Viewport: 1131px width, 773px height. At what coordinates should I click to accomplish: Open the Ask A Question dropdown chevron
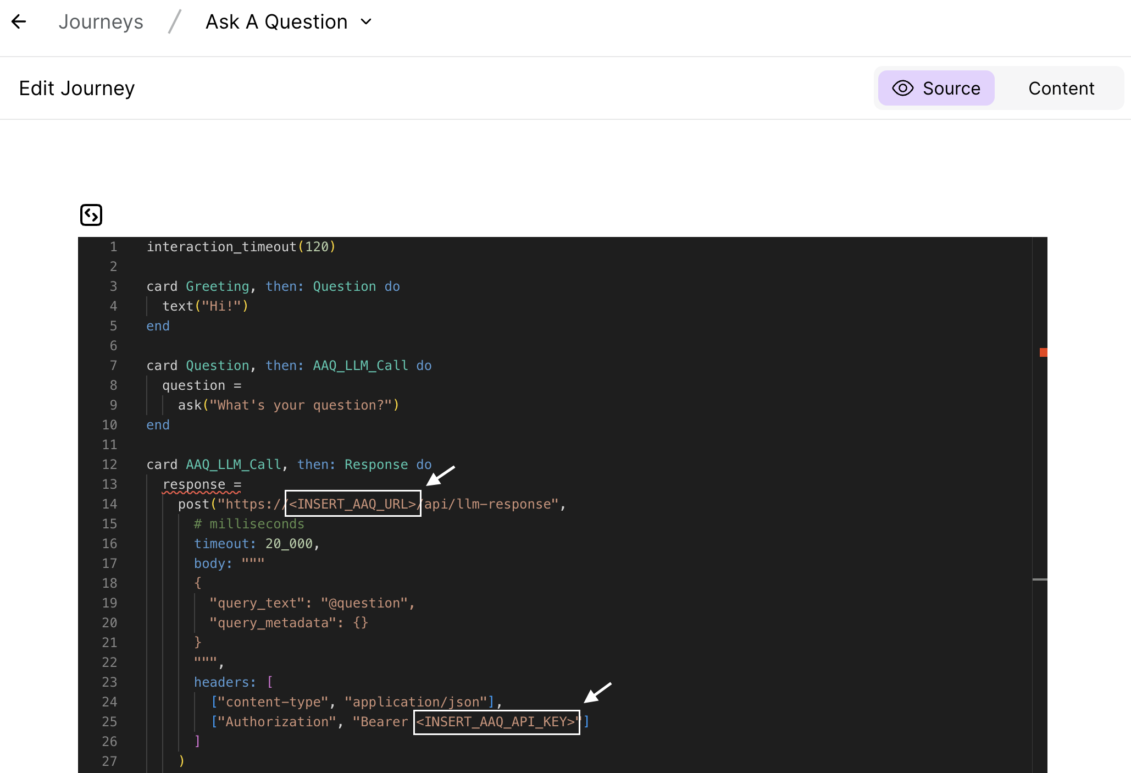point(366,22)
